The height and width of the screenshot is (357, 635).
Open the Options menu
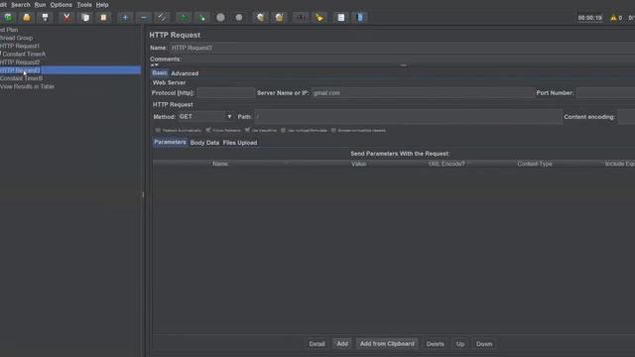(62, 5)
